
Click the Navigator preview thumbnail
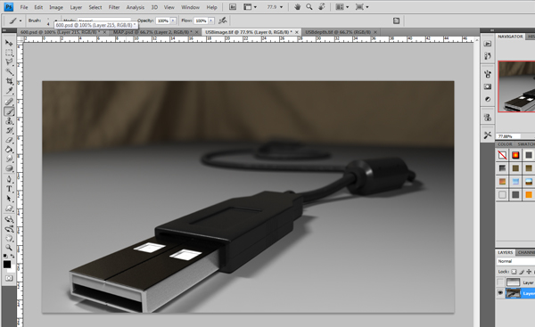(x=516, y=86)
